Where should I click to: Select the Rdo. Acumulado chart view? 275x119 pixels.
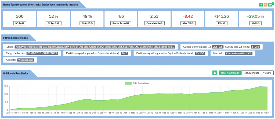coord(230,73)
